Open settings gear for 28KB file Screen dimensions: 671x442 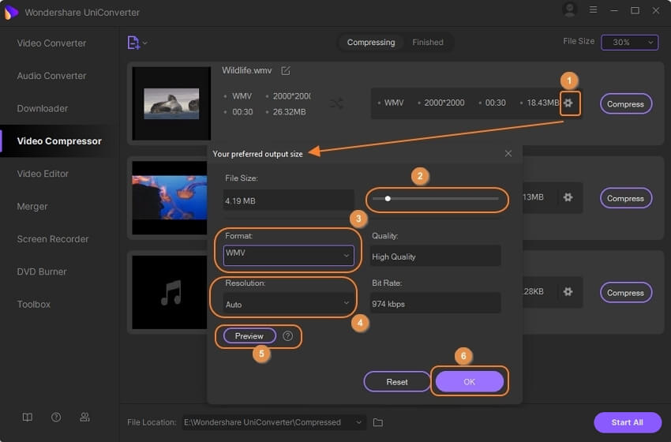coord(568,291)
